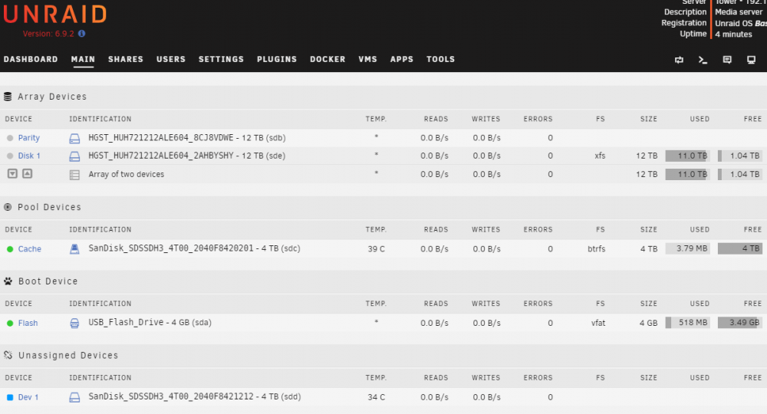Click the disk icon beside Dev 1 identification

[x=74, y=397]
